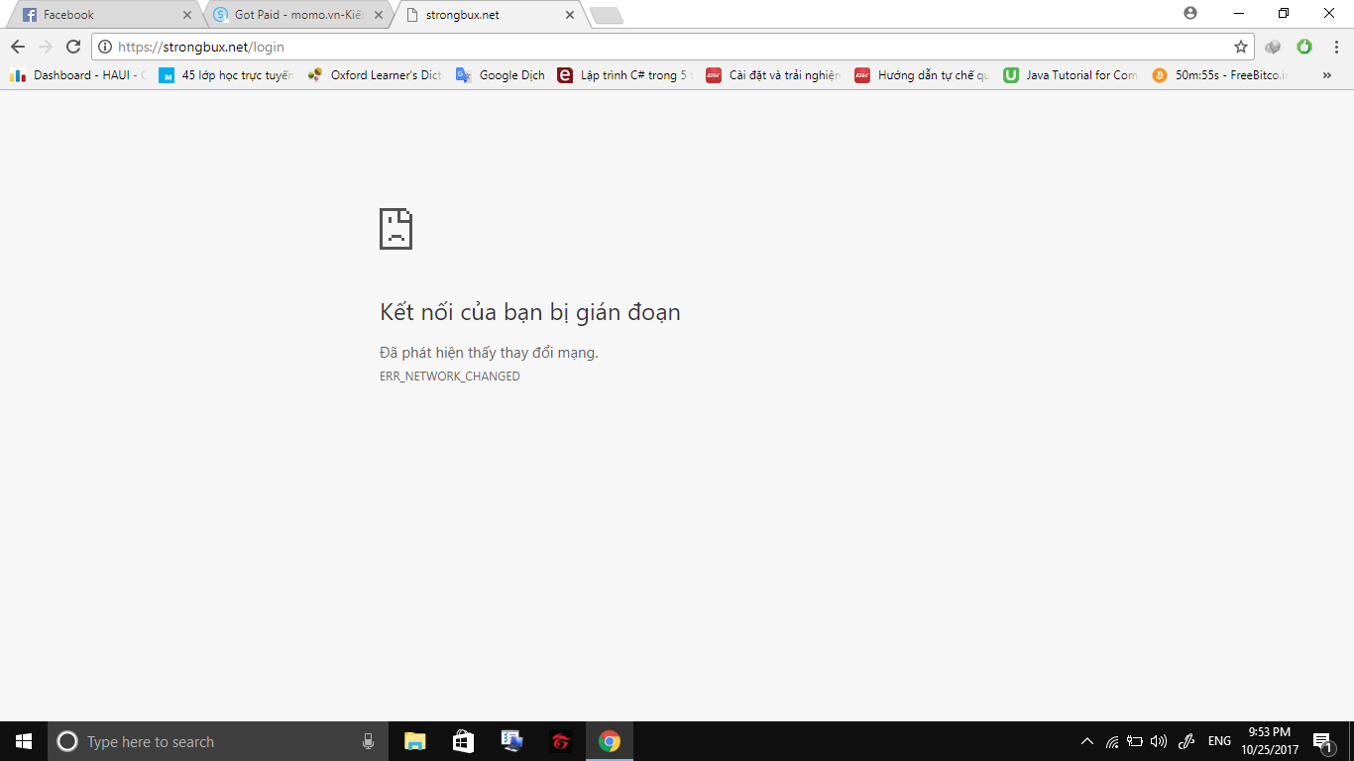This screenshot has height=761, width=1354.
Task: Switch the ENG input language indicator
Action: click(1219, 741)
